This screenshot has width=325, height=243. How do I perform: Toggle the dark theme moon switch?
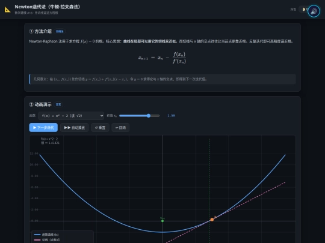304,9
